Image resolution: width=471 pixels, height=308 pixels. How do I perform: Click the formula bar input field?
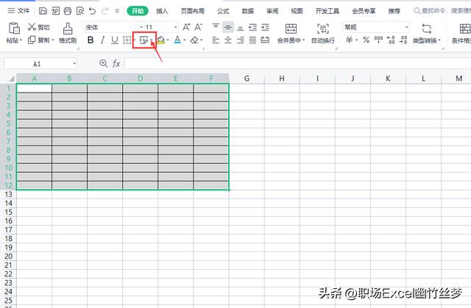coord(297,63)
